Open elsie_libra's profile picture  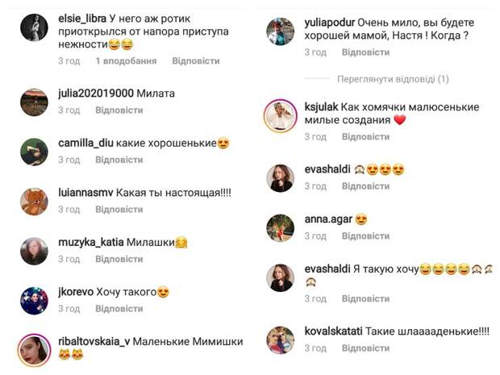pyautogui.click(x=34, y=27)
